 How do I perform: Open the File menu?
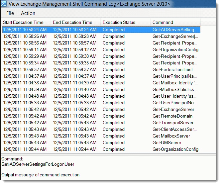click(x=10, y=13)
